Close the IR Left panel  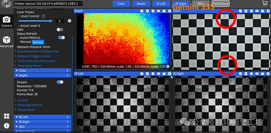click(169, 74)
